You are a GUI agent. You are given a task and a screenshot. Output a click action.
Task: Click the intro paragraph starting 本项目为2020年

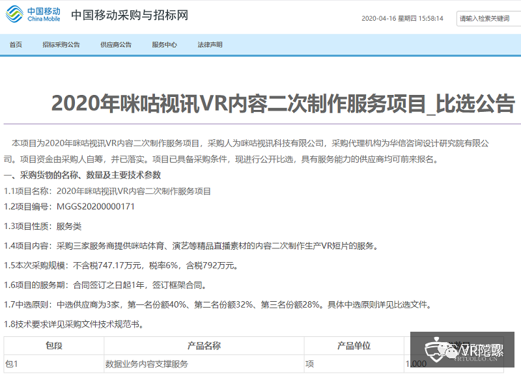coord(246,152)
